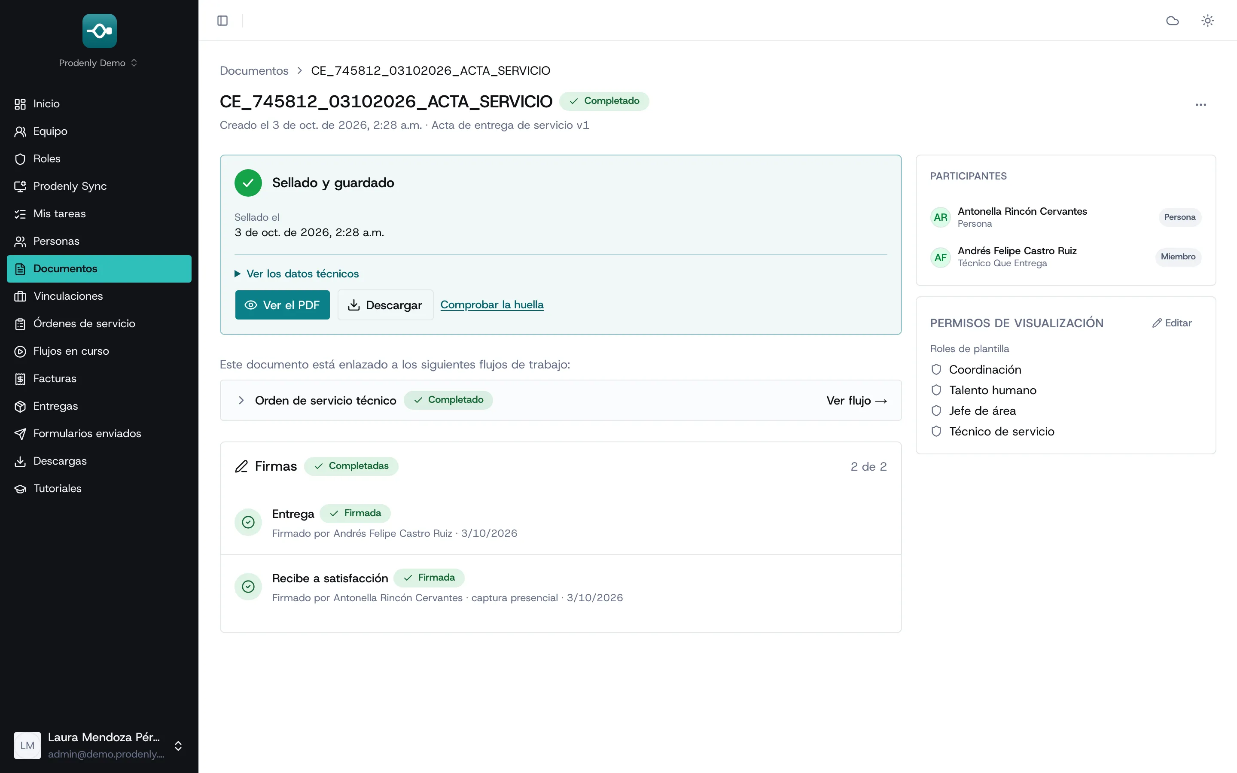Expand Orden de servicio técnico row

click(x=241, y=400)
